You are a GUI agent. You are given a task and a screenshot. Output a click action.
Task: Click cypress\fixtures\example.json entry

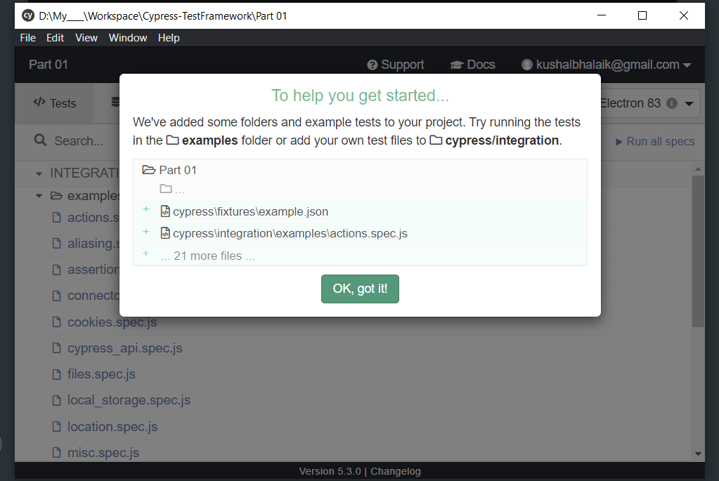point(360,211)
